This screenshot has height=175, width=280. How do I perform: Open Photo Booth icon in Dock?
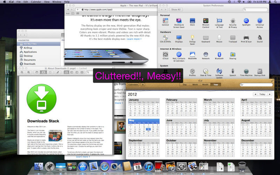159,167
